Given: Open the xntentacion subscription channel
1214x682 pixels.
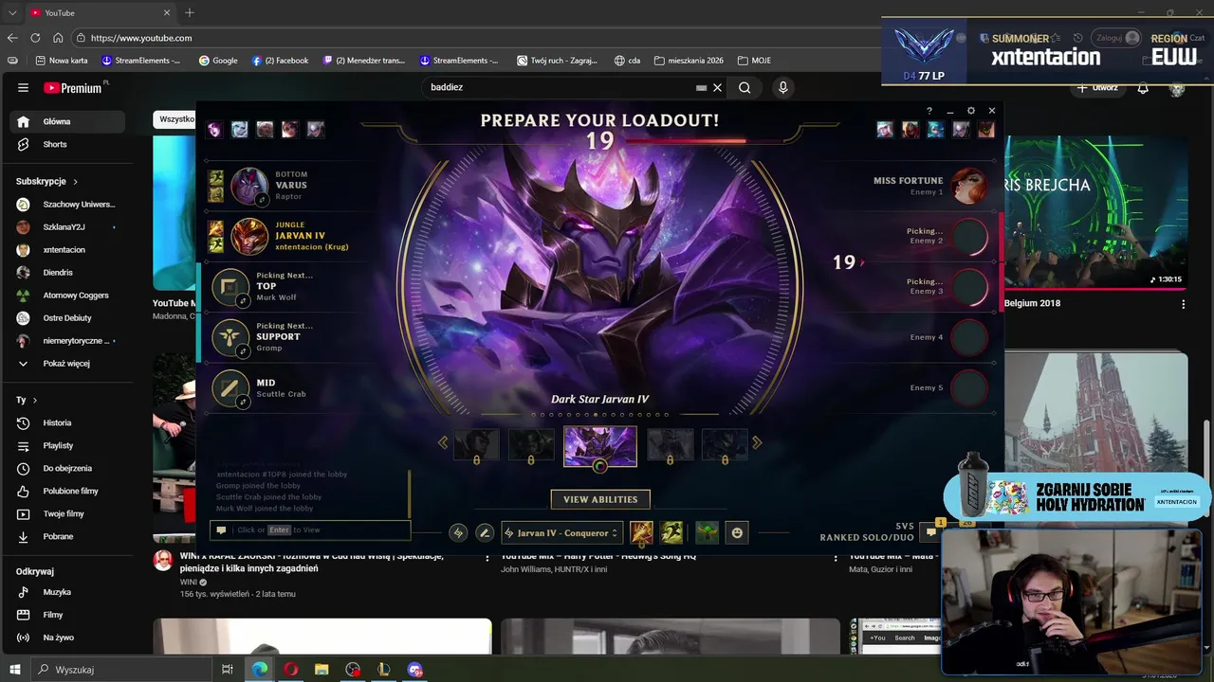Looking at the screenshot, I should coord(66,250).
